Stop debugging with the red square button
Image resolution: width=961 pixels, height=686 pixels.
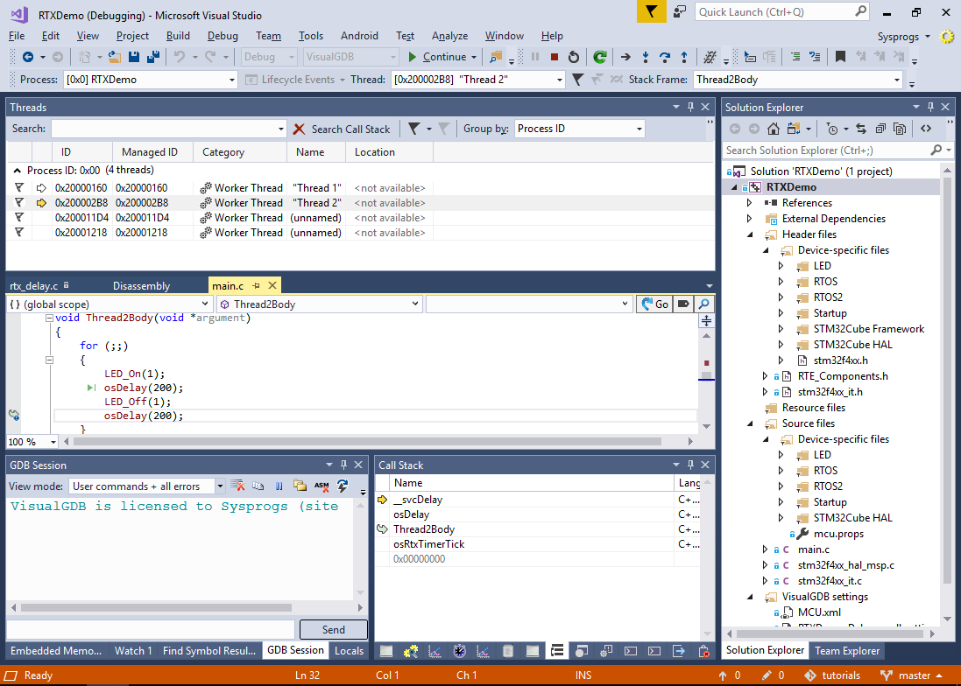coord(554,57)
